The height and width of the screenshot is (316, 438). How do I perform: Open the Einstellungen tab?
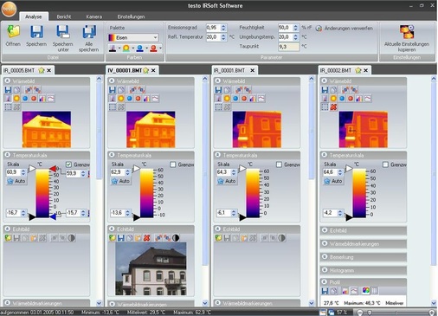coord(131,16)
